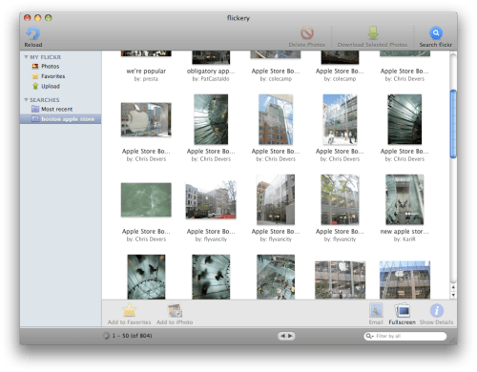Click the Download Selected Photos icon
The width and height of the screenshot is (477, 372).
click(373, 33)
